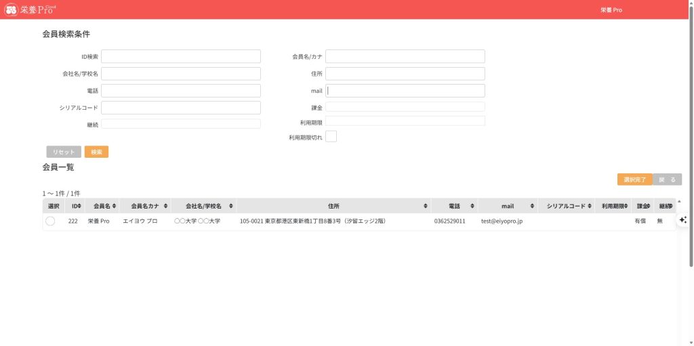Sort the list by 会員名 column
This screenshot has width=694, height=346.
pyautogui.click(x=104, y=206)
